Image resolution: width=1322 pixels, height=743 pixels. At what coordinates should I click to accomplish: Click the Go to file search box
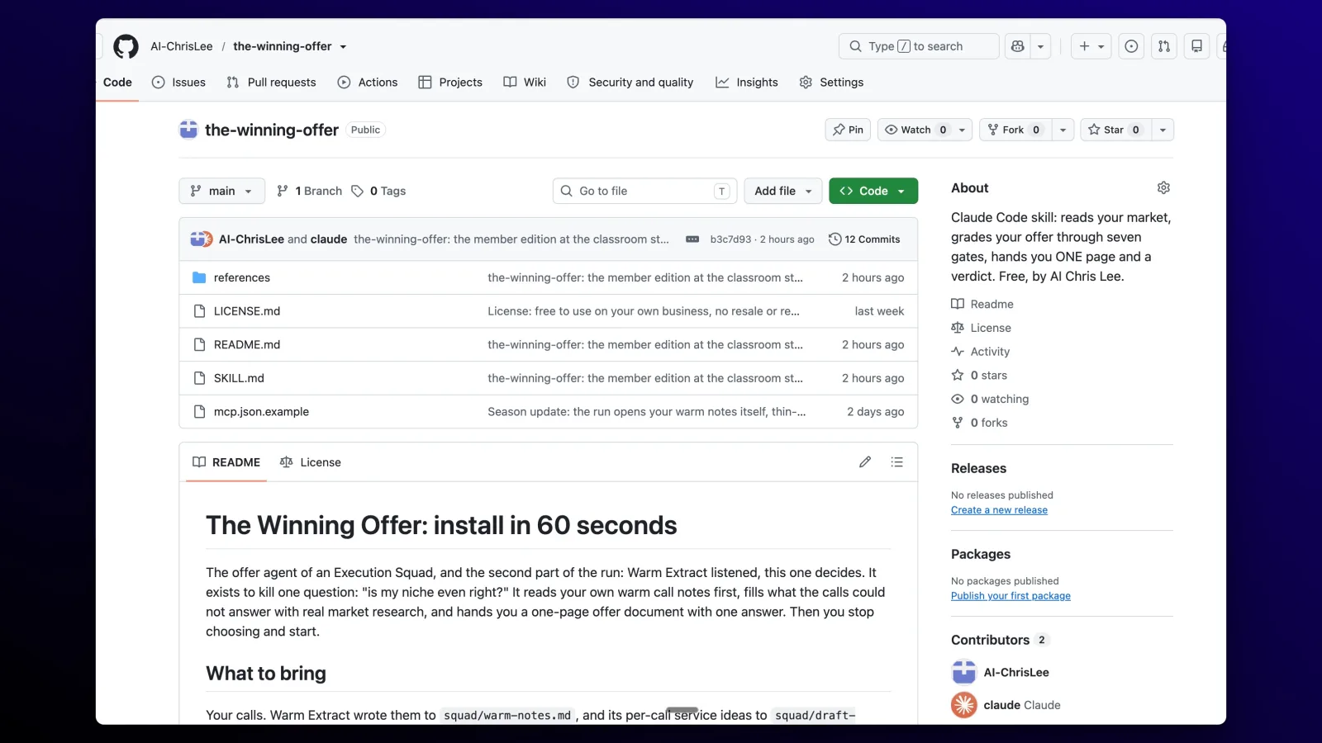[644, 191]
